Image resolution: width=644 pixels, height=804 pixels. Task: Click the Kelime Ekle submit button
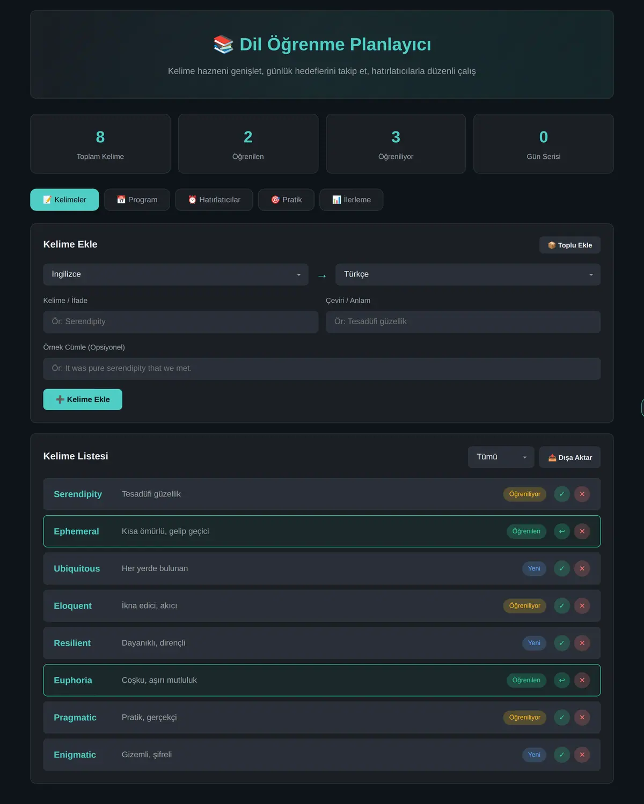point(83,399)
